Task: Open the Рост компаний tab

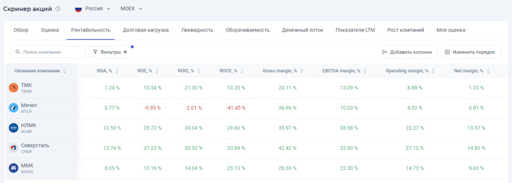Action: [406, 30]
